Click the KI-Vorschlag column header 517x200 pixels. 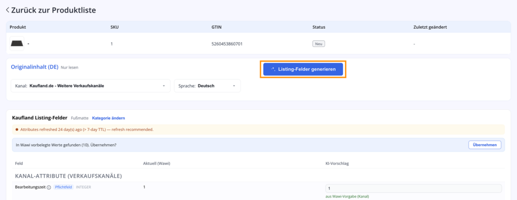click(x=337, y=163)
